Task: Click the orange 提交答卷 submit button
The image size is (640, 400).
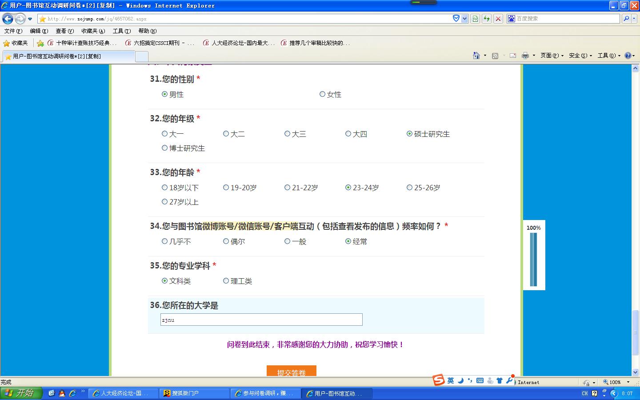Action: [x=292, y=371]
